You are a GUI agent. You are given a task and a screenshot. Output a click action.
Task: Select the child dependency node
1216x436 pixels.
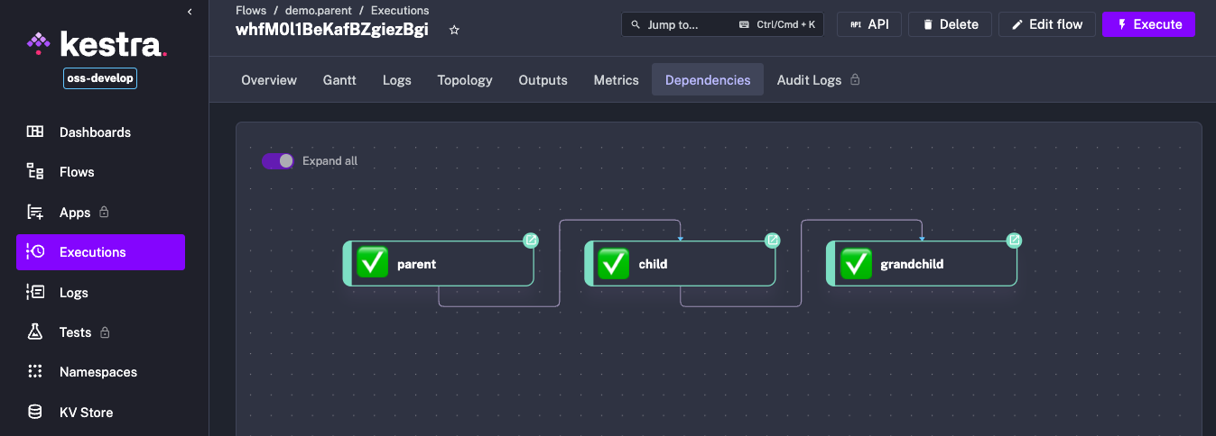(x=681, y=264)
